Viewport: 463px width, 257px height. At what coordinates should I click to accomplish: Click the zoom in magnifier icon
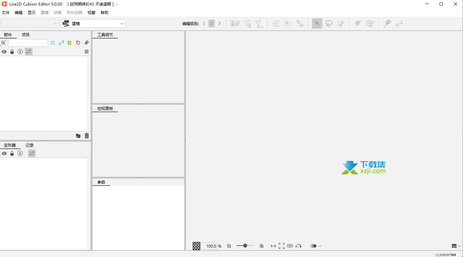pyautogui.click(x=261, y=246)
